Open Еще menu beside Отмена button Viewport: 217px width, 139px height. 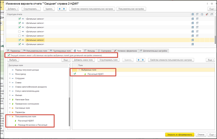click(x=212, y=134)
